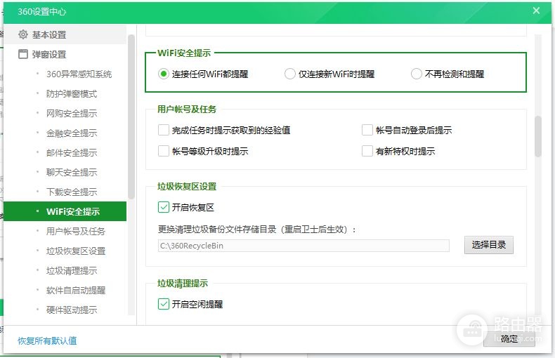
Task: Enable 完成任务时提示获取到的经验值 checkbox
Action: pos(164,130)
